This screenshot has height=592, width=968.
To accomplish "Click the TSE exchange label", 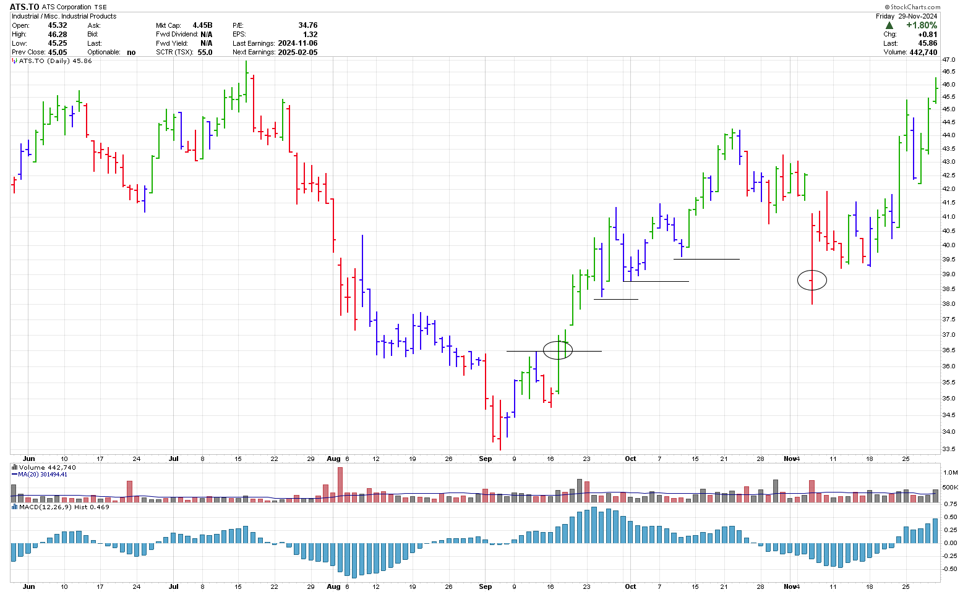I will coord(100,7).
